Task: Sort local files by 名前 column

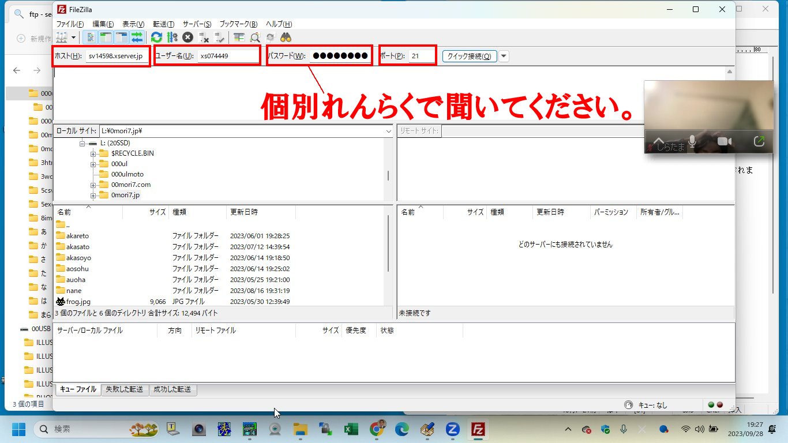Action: 88,212
